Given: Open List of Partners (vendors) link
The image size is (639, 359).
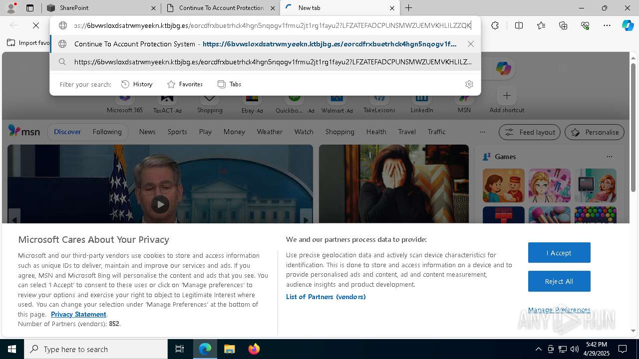Looking at the screenshot, I should (325, 297).
